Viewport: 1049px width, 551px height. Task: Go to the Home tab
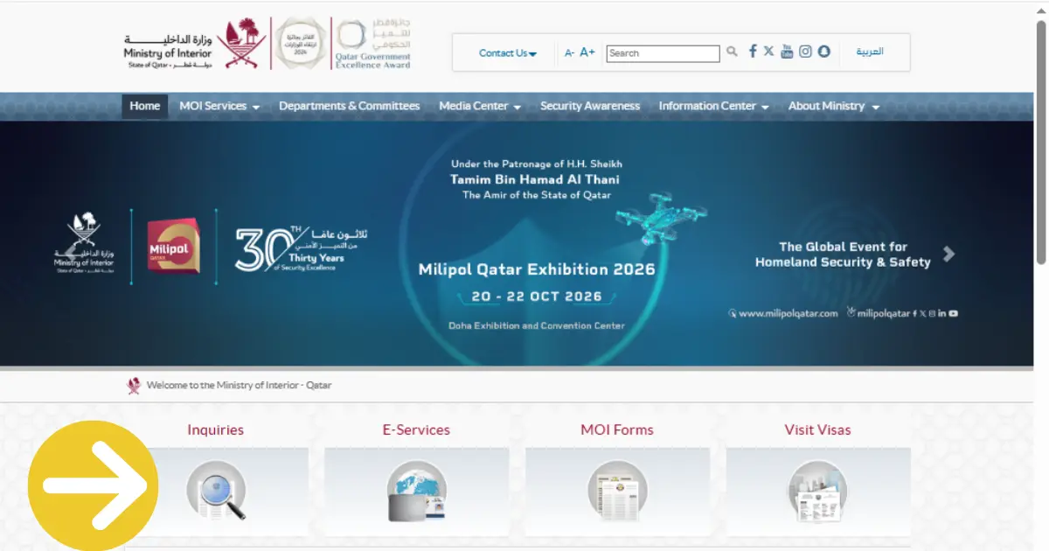click(x=145, y=106)
